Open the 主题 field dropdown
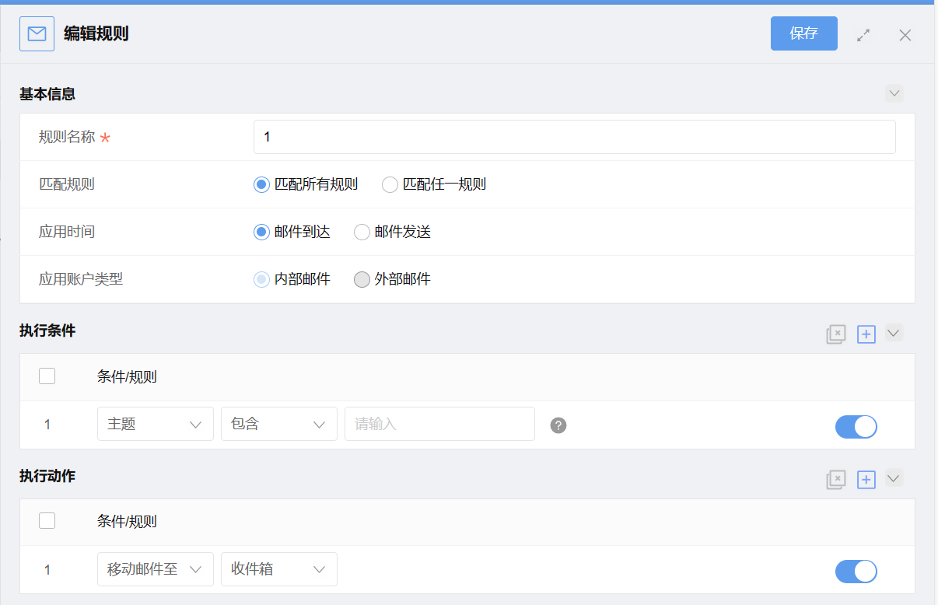 [x=155, y=424]
